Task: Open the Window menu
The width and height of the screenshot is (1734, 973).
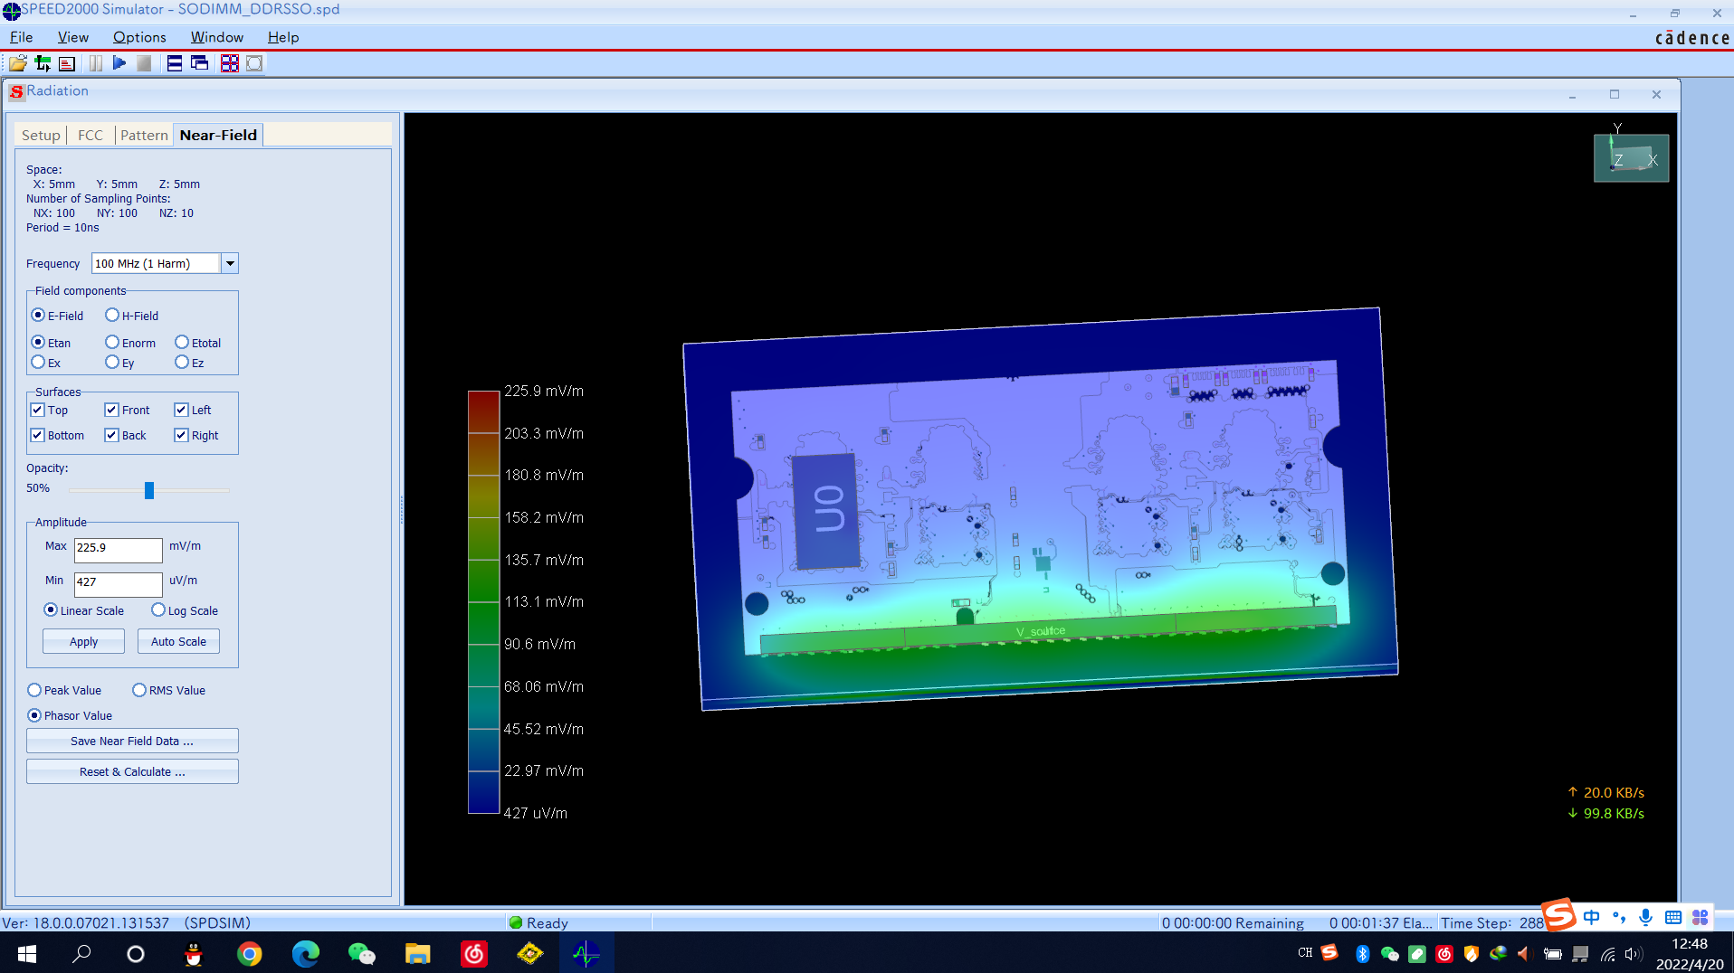Action: [x=216, y=37]
